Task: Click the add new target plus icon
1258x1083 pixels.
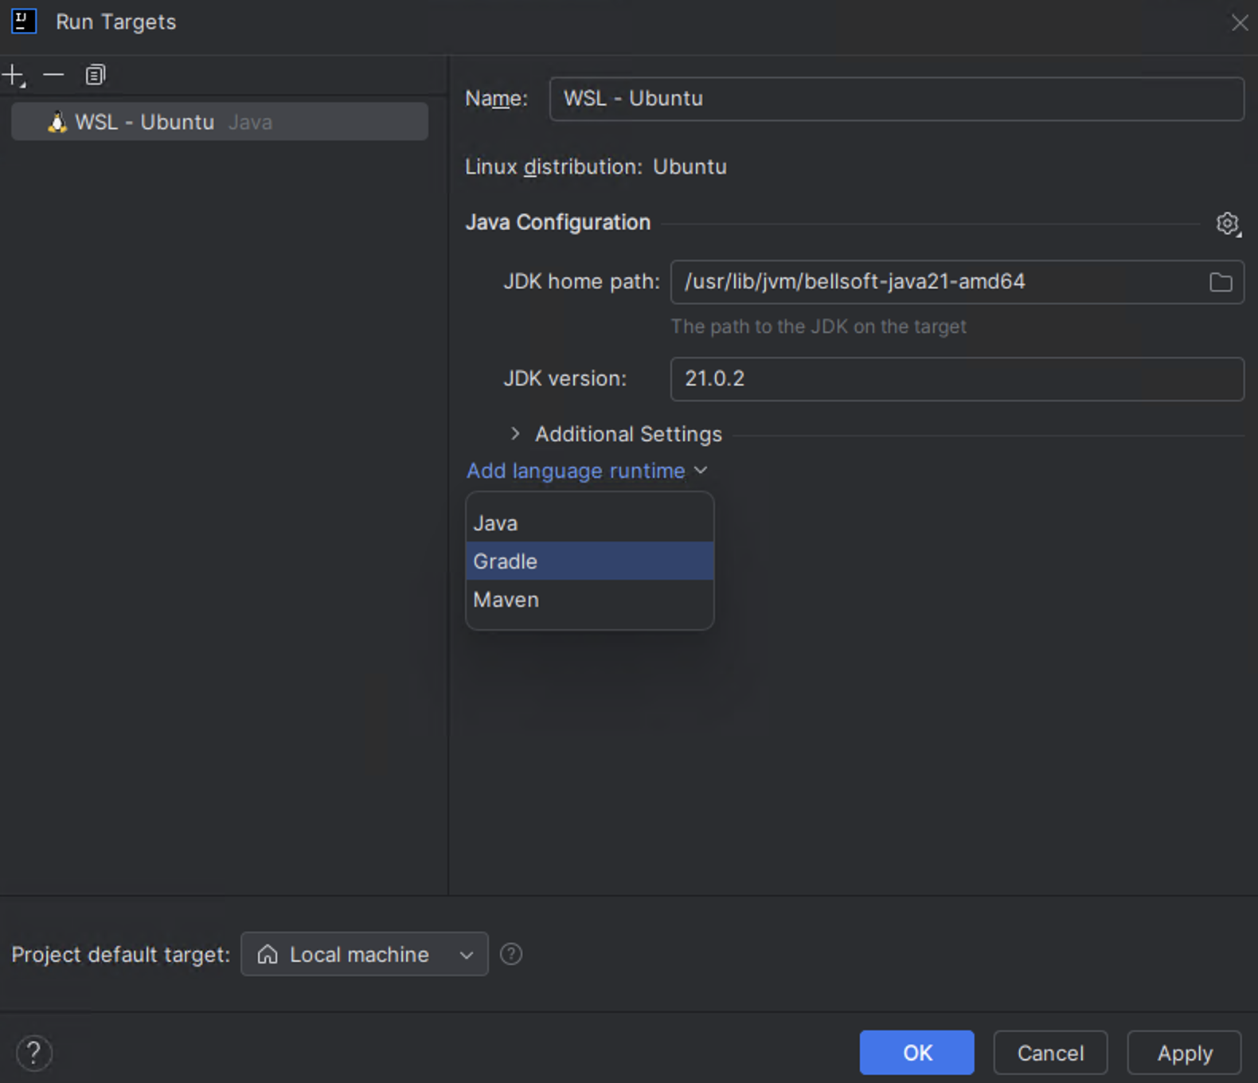Action: pos(14,76)
